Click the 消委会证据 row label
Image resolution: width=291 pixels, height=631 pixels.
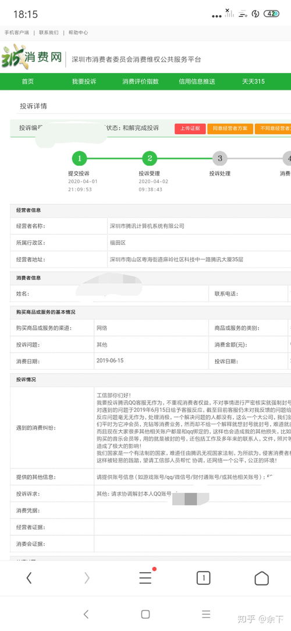pyautogui.click(x=30, y=544)
